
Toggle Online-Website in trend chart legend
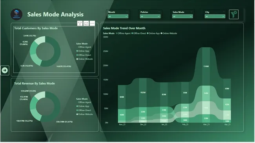coord(169,33)
